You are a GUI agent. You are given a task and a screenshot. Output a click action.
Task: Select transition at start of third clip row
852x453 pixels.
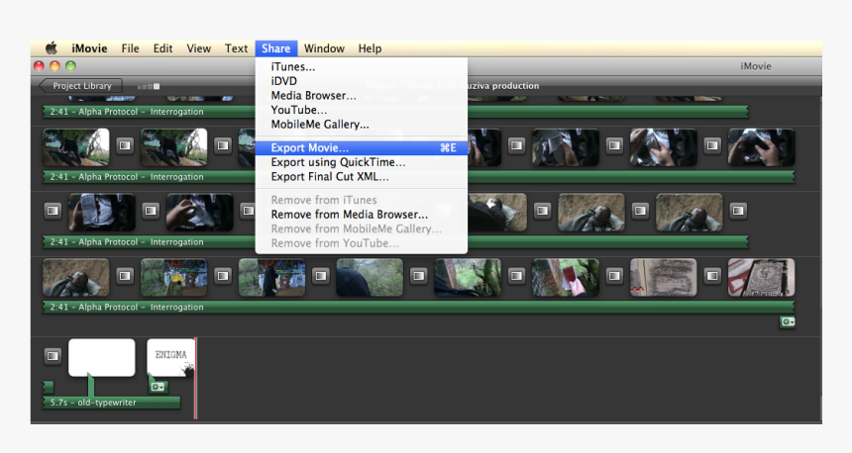[x=53, y=211]
